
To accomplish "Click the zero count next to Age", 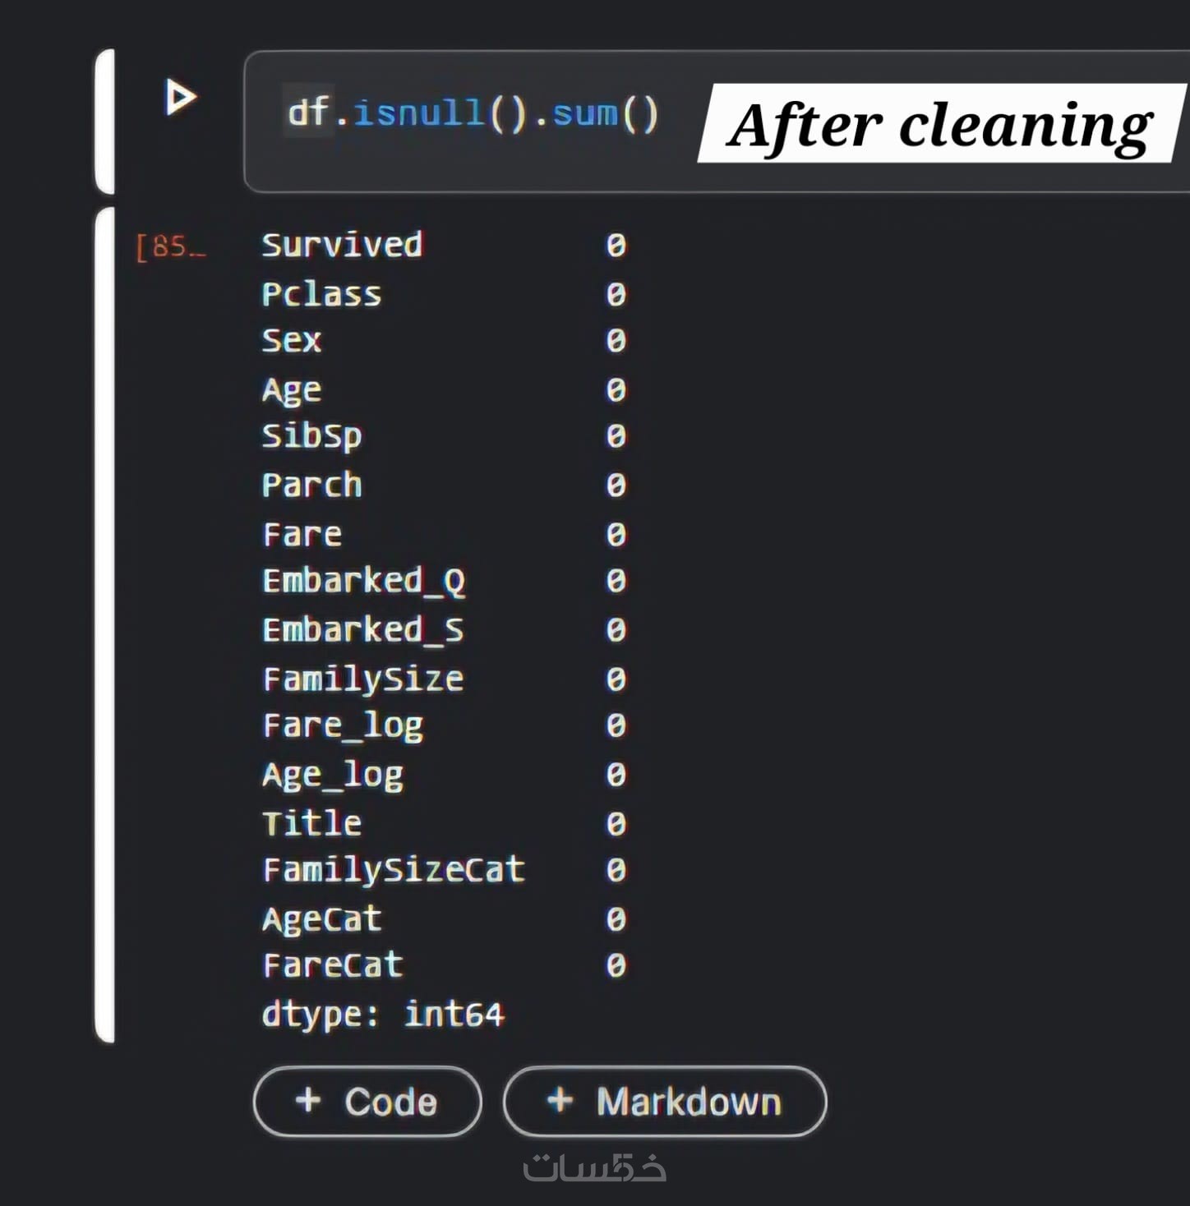I will click(x=616, y=389).
